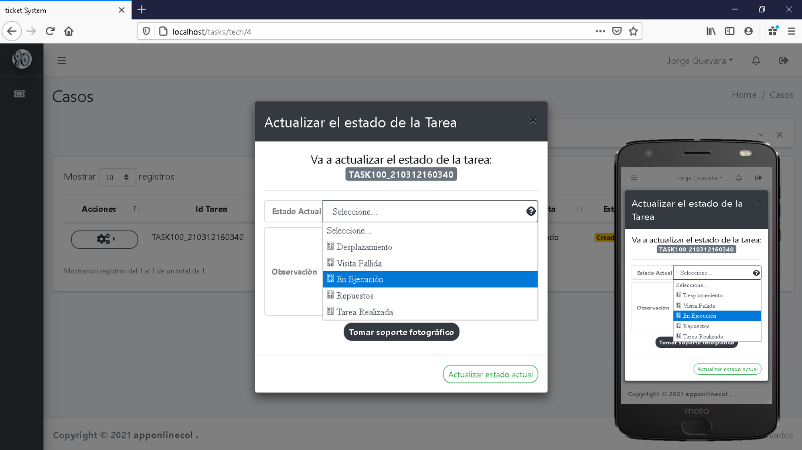Click the help question mark in Estado Actual
The height and width of the screenshot is (450, 802).
click(x=531, y=211)
